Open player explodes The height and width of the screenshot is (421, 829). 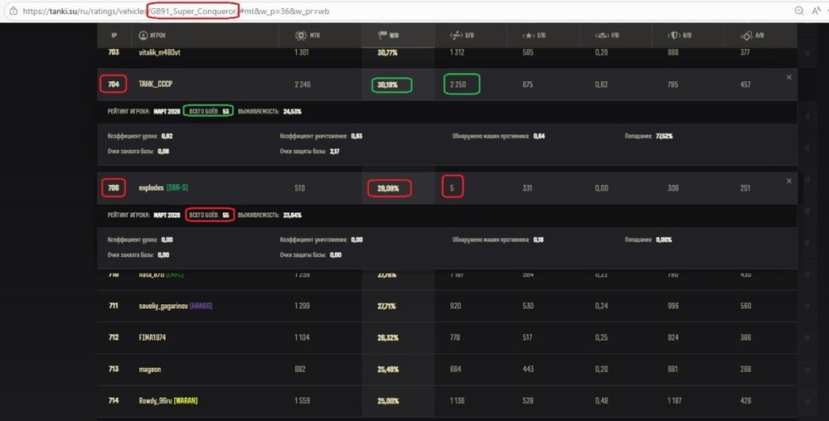tap(151, 188)
